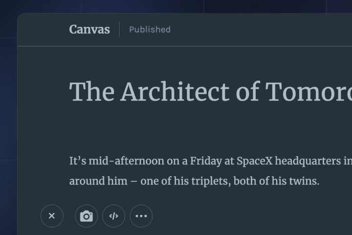Click the Canvas logo

pyautogui.click(x=89, y=29)
